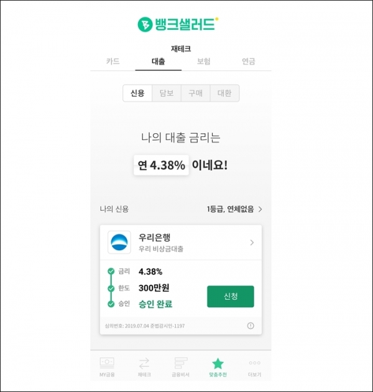Click the 우리은행 logo thumbnail
The width and height of the screenshot is (373, 392).
pyautogui.click(x=119, y=242)
